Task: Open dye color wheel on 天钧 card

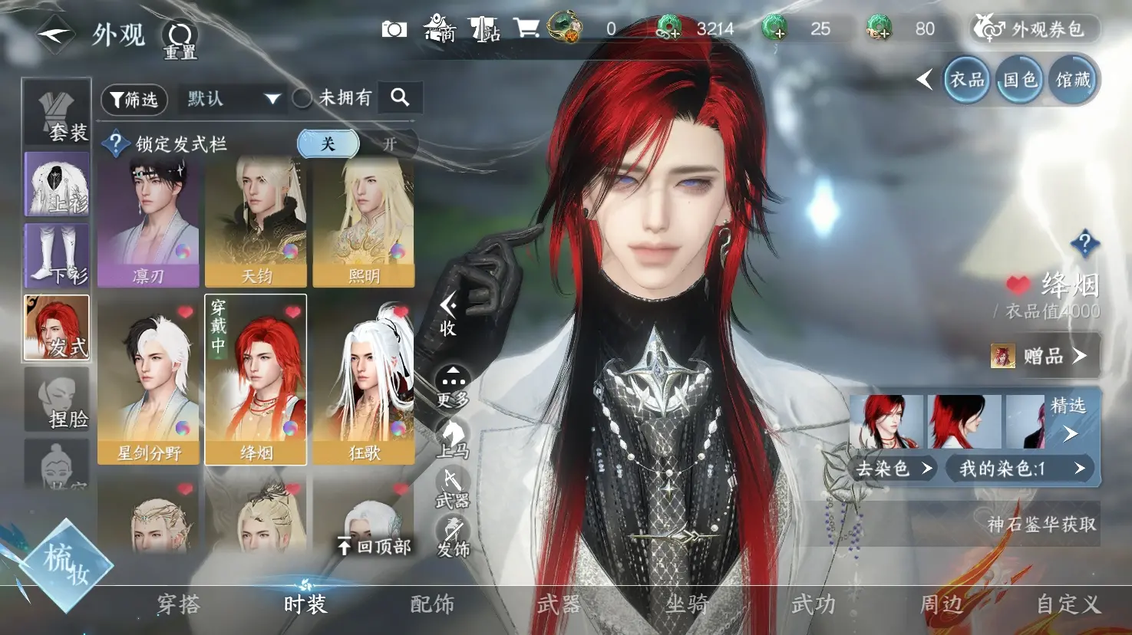Action: click(290, 251)
